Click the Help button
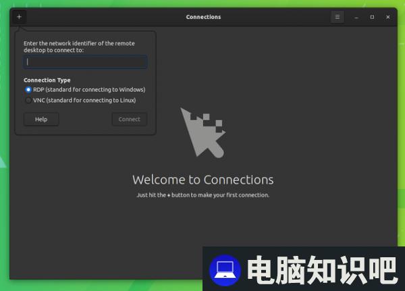 click(41, 120)
